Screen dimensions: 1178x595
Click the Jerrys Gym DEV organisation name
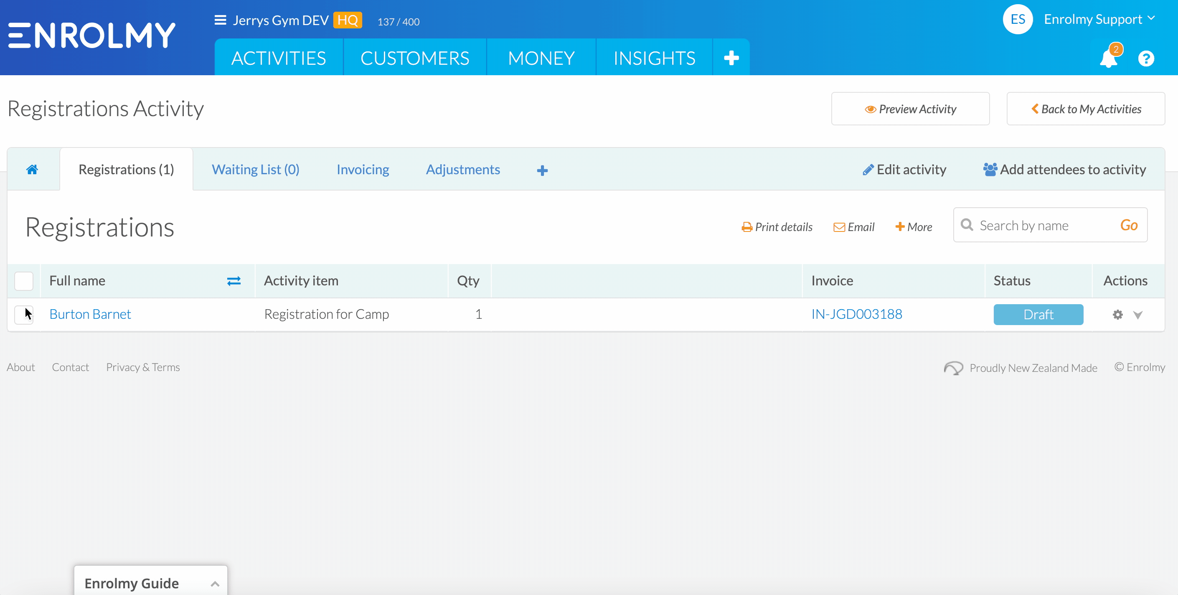(x=280, y=20)
